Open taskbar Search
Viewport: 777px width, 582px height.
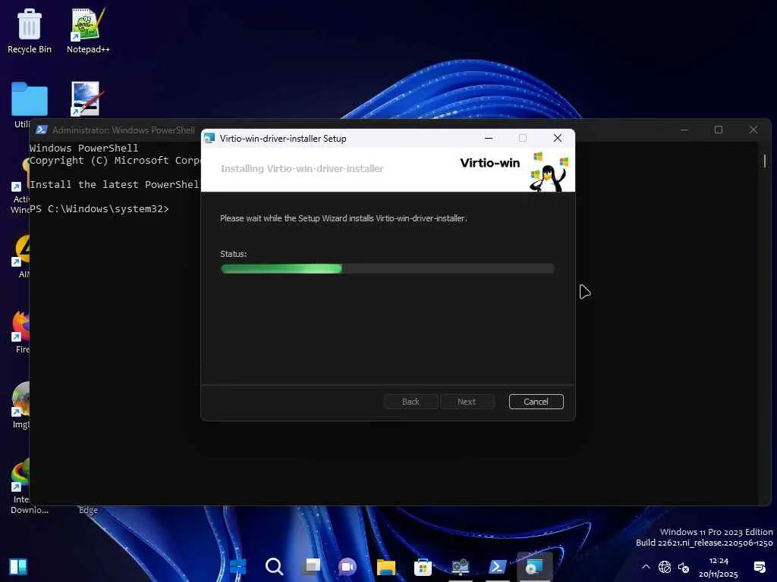click(x=274, y=566)
